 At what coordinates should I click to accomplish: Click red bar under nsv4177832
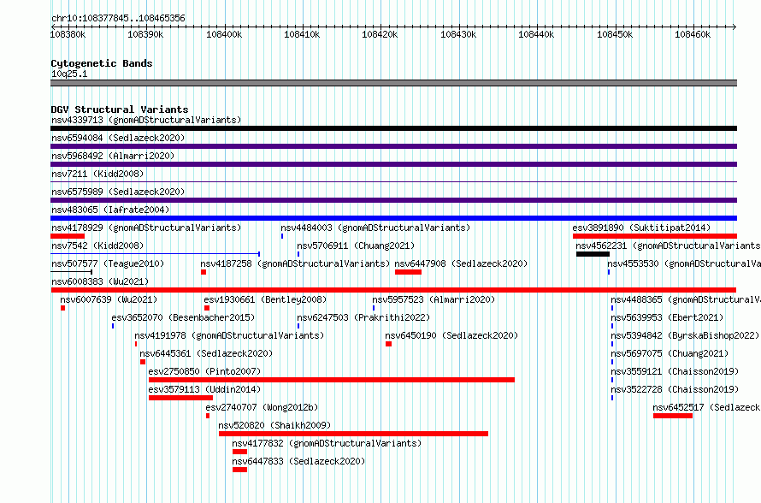coord(239,452)
